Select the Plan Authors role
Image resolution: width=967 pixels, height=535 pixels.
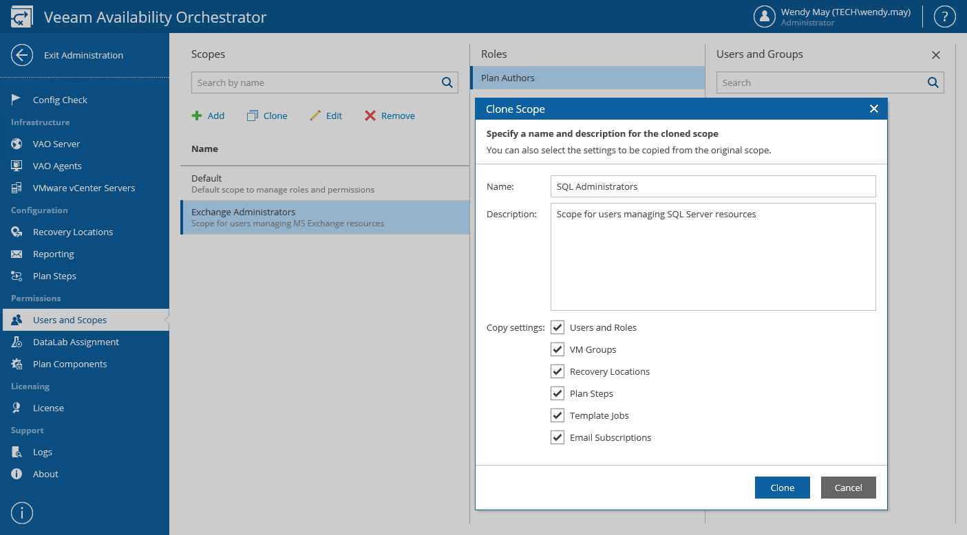point(588,78)
